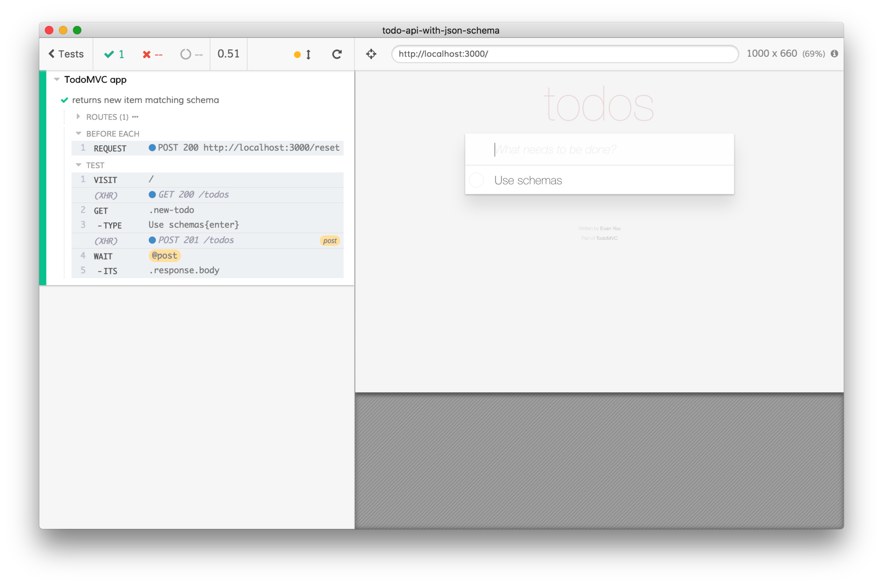Screen dimensions: 883x585
Task: Open the TodoMVC footer link
Action: tap(606, 238)
